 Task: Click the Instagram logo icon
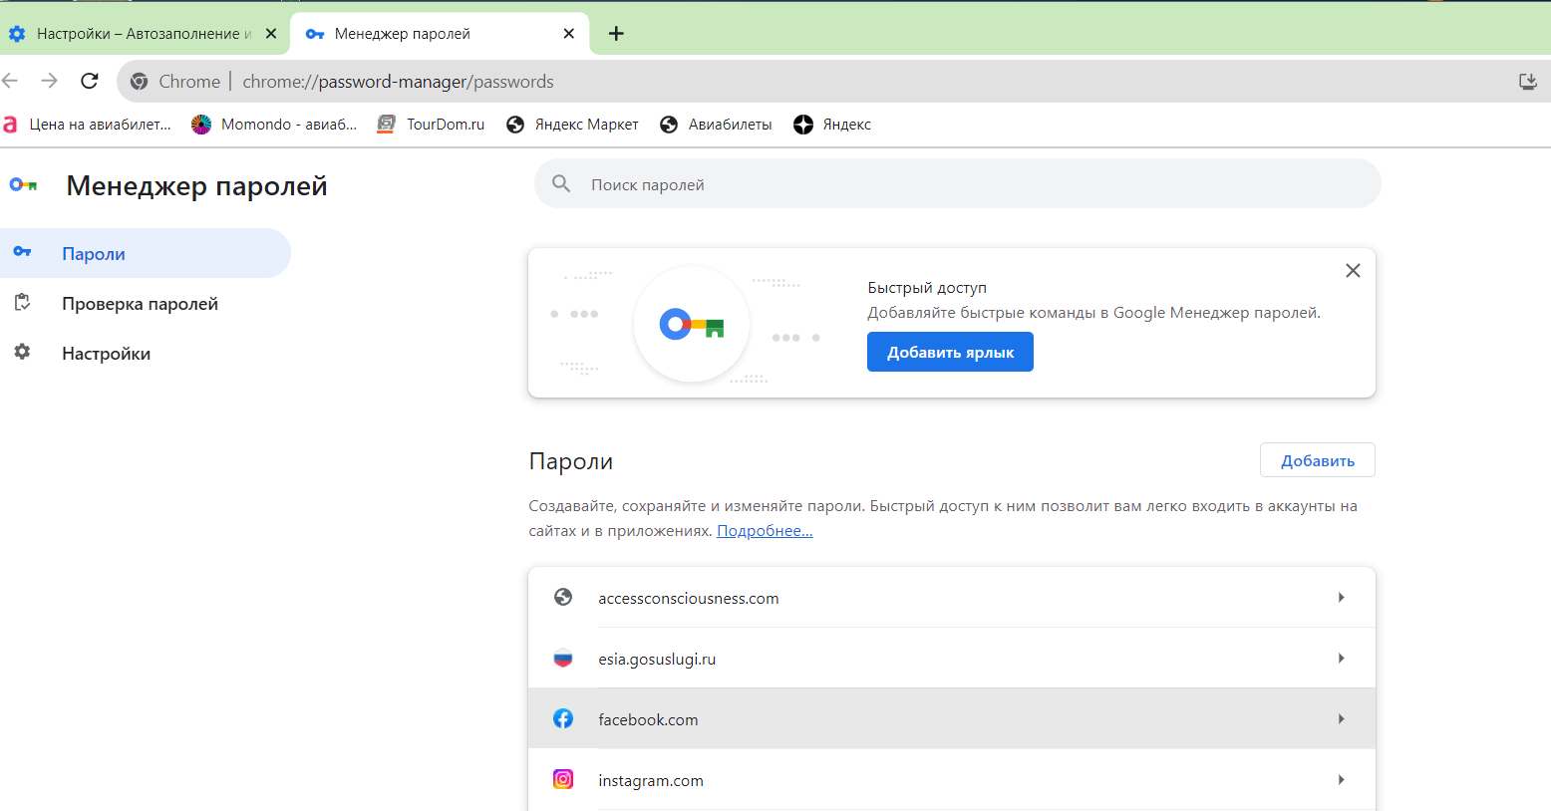pos(563,779)
